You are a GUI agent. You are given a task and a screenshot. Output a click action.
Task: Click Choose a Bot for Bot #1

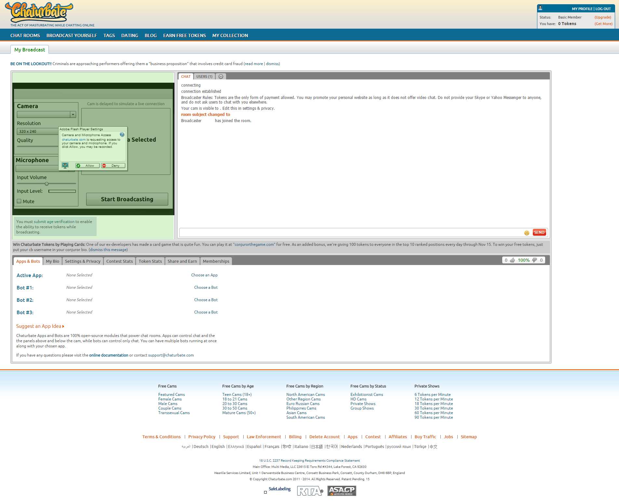point(206,287)
